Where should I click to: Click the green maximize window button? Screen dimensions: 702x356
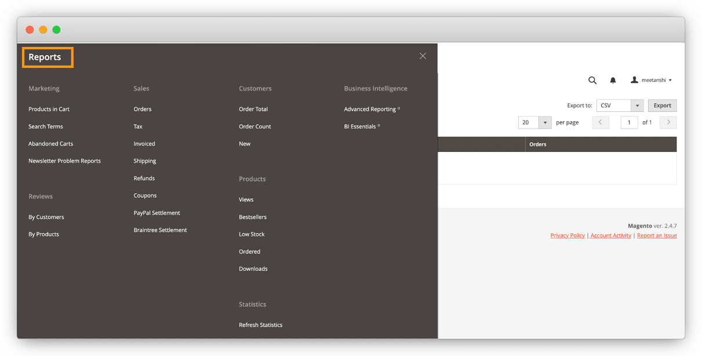click(56, 30)
